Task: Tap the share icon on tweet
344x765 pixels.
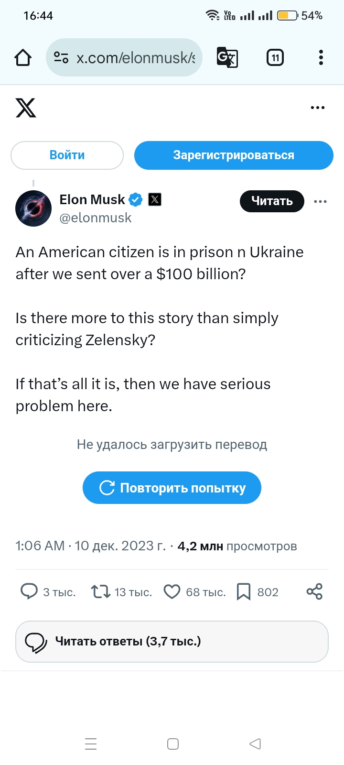Action: coord(314,592)
